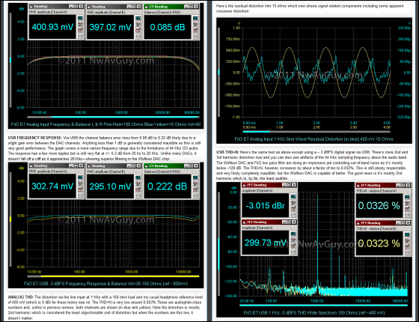Click the Analog Input Frequency & Balance caption
The image size is (419, 322).
105,124
